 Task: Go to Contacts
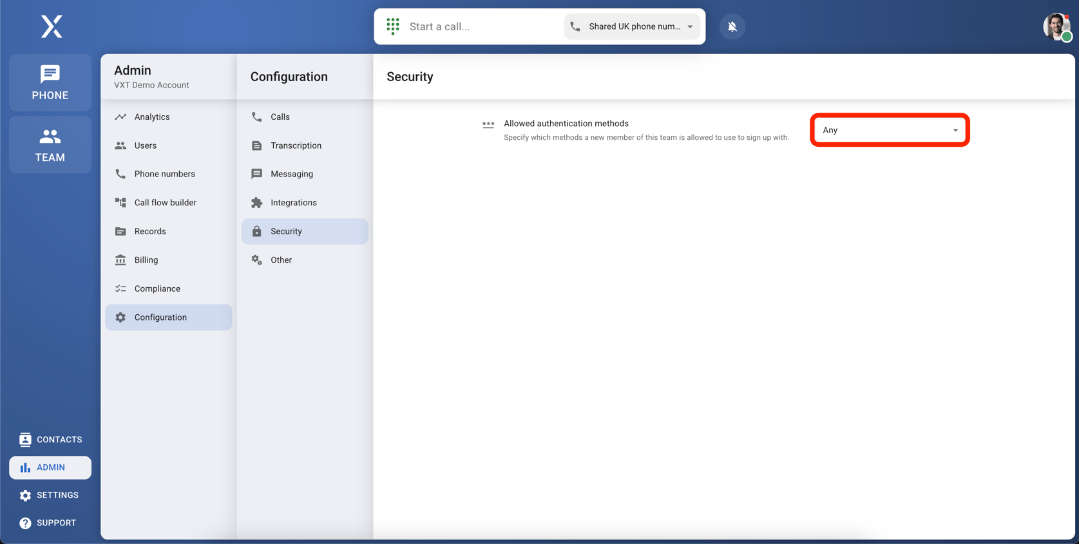click(50, 440)
